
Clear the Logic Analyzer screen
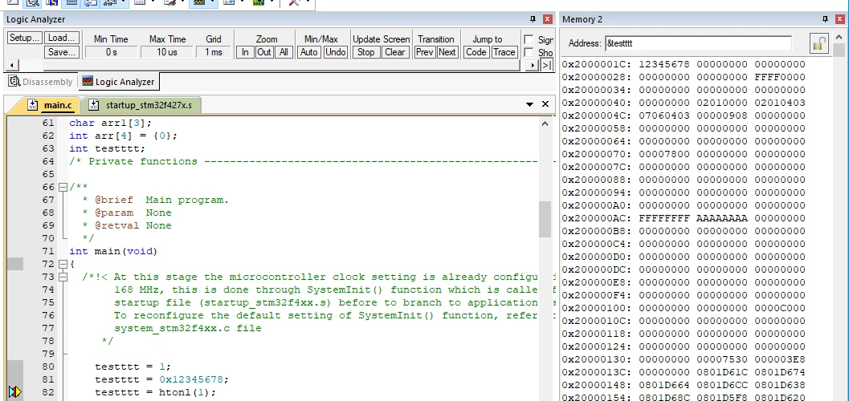(x=394, y=52)
